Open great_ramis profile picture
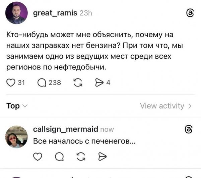Viewport: 201px width, 178px height. point(16,13)
